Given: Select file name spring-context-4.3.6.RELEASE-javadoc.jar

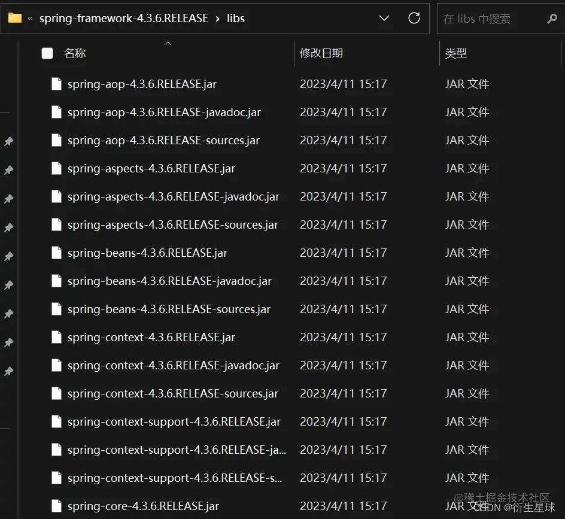Looking at the screenshot, I should point(174,366).
